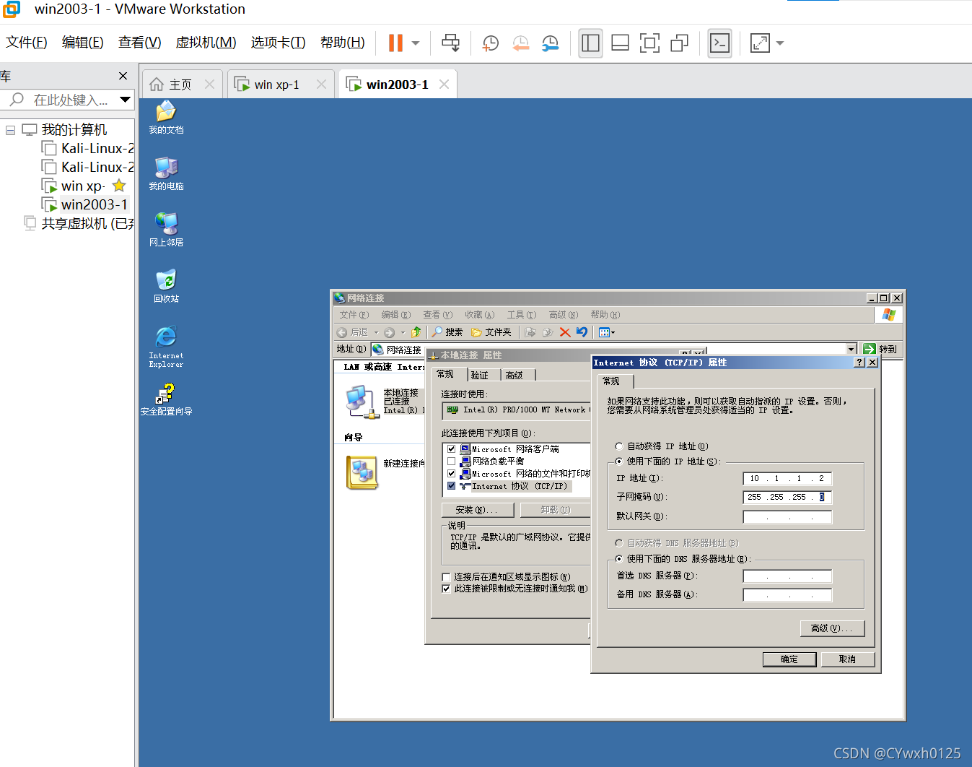Check Microsoft 网络客户端 checkbox

[x=451, y=449]
